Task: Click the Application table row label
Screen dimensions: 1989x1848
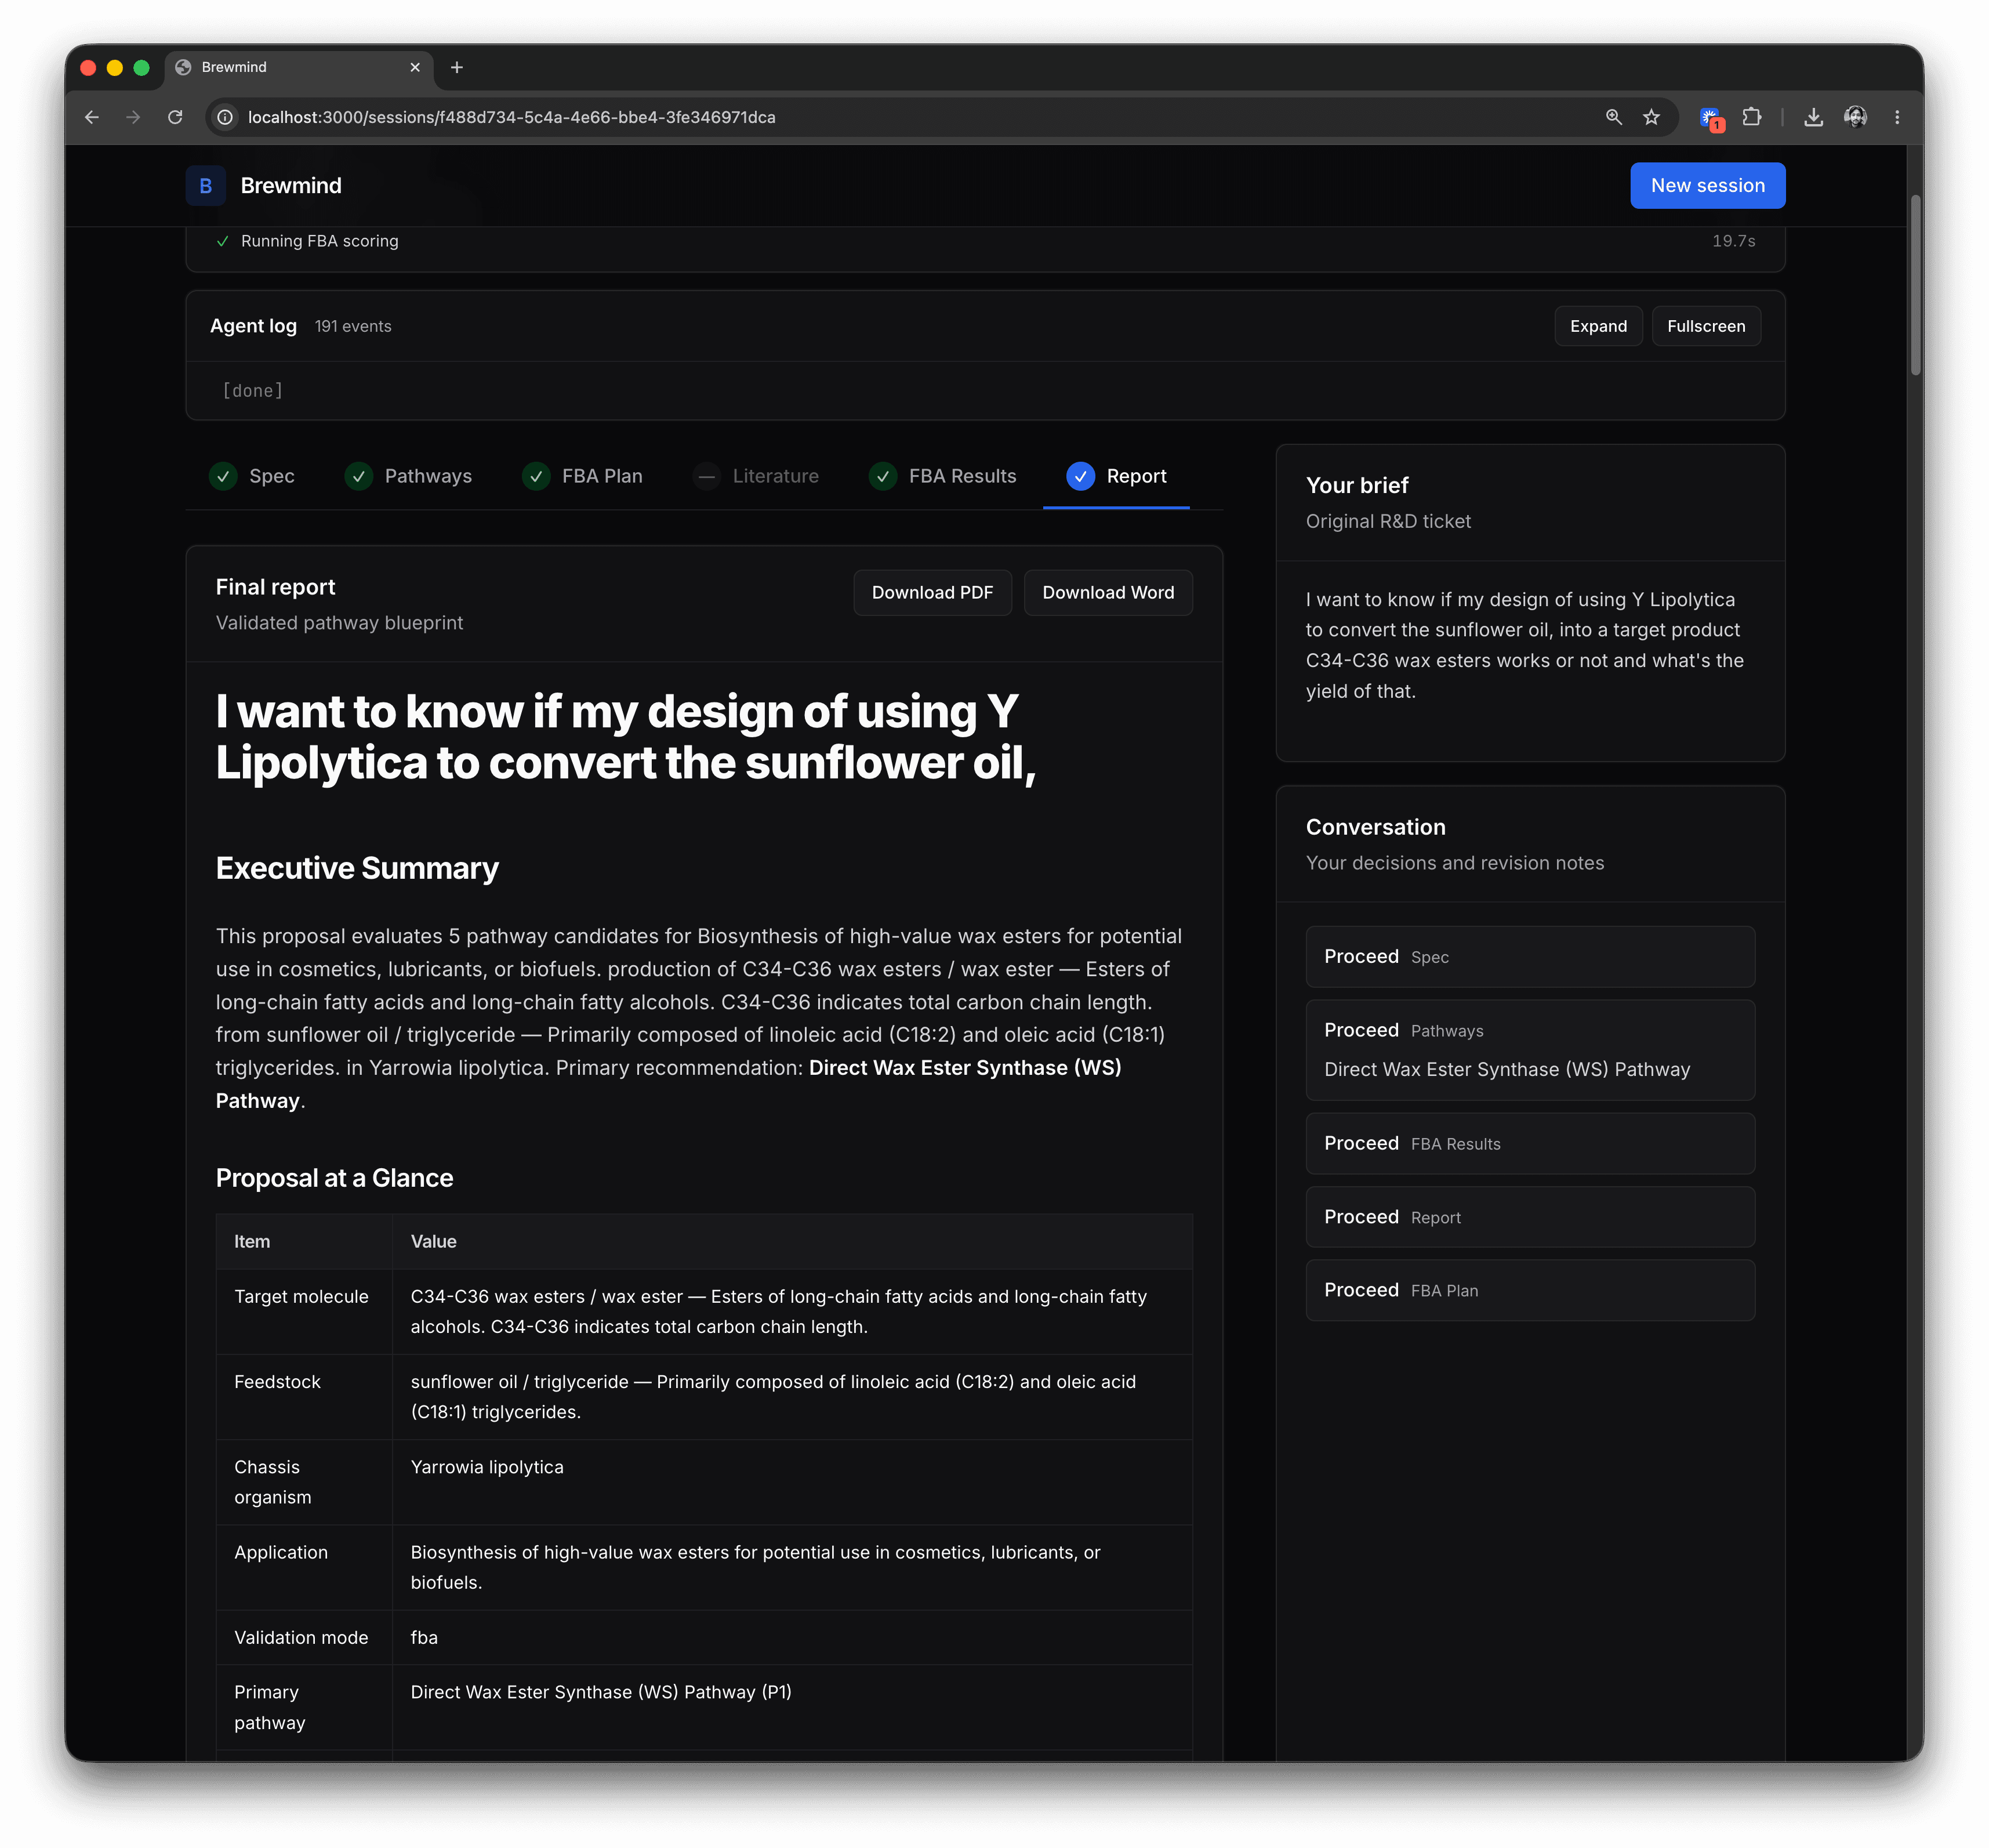Action: click(x=280, y=1552)
